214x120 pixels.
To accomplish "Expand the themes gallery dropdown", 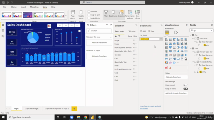I will pyautogui.click(x=66, y=16).
